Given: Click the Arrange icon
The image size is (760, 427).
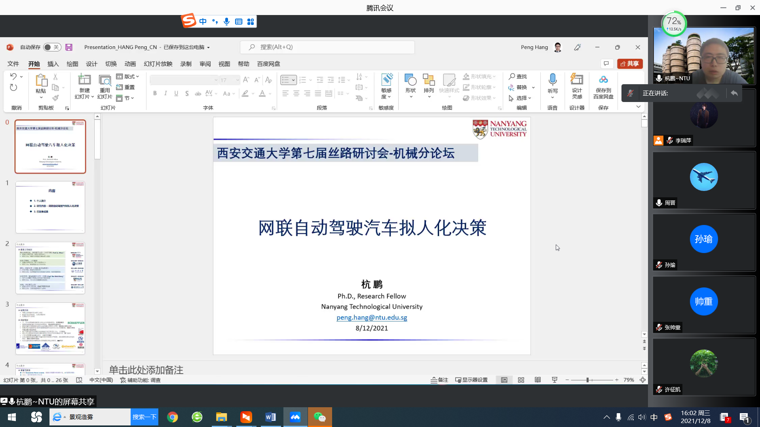Looking at the screenshot, I should pyautogui.click(x=429, y=80).
